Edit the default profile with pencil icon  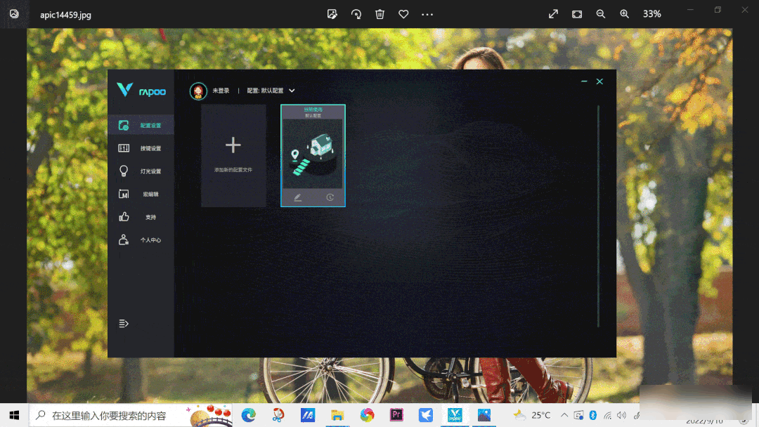click(x=297, y=198)
